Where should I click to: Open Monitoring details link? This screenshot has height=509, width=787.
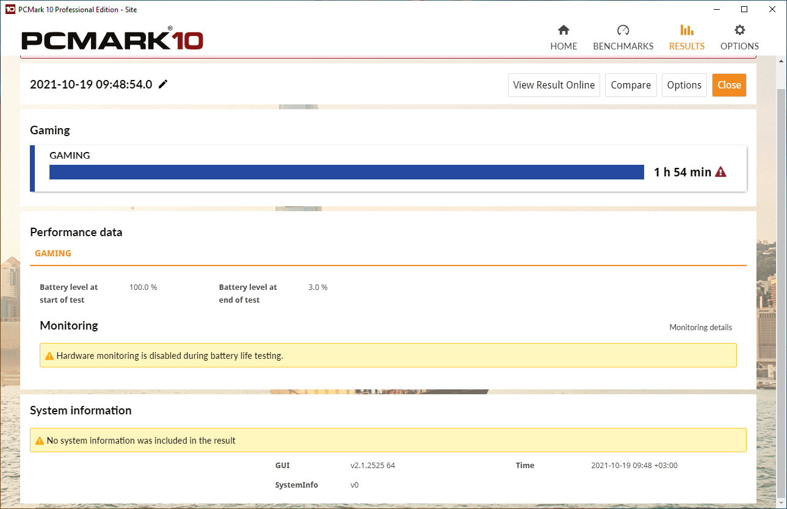[x=700, y=327]
